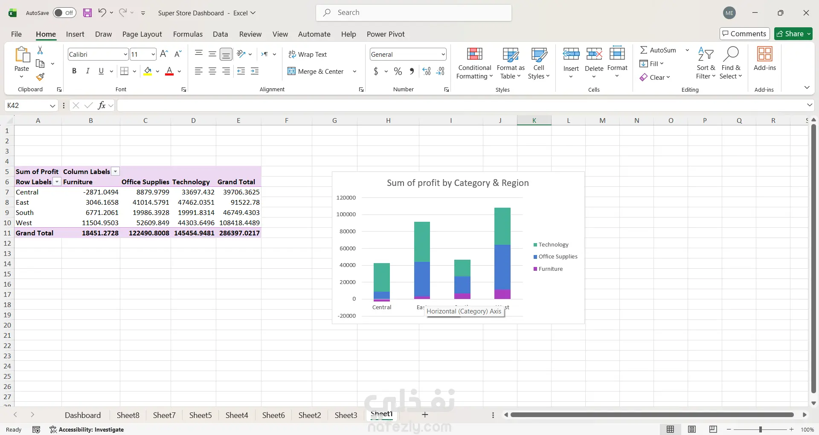Viewport: 819px width, 435px height.
Task: Open the Add-ins button
Action: (x=765, y=59)
